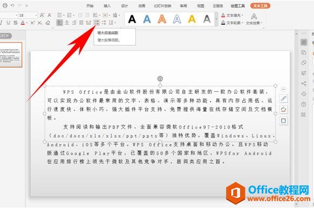Apply the yellow text style preset
This screenshot has width=314, height=208.
coord(192,19)
